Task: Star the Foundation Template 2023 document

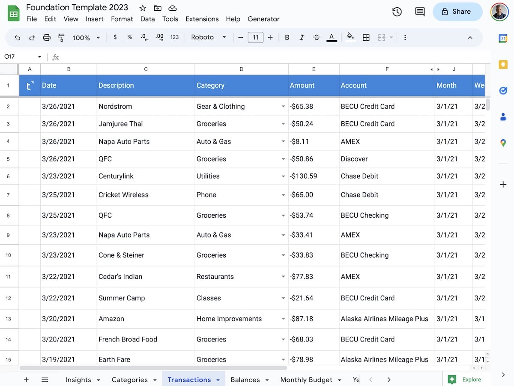Action: point(143,8)
